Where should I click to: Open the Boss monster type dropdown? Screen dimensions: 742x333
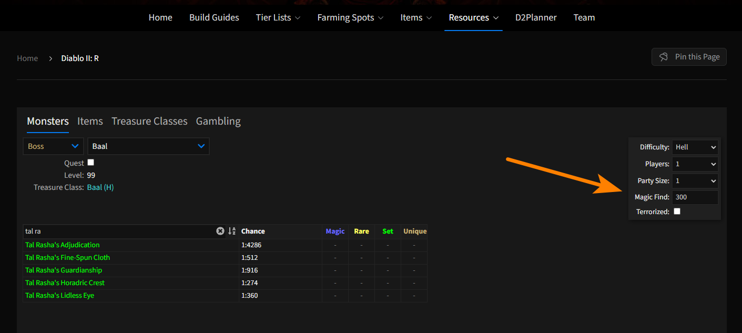click(53, 146)
